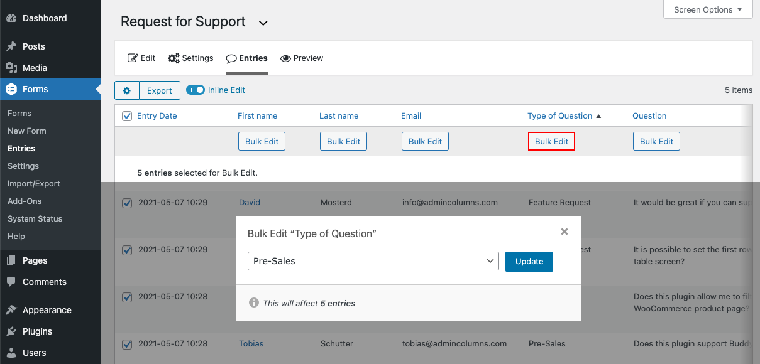Open the Pre-Sales dropdown in dialog
Screen dimensions: 760x364
(x=373, y=261)
